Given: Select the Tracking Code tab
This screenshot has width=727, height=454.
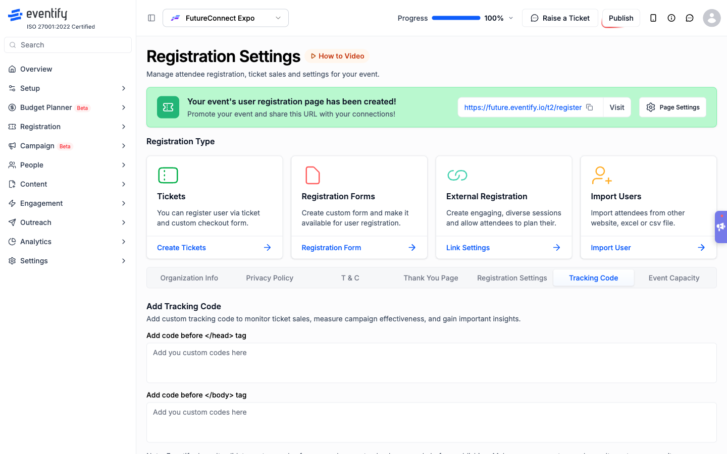Looking at the screenshot, I should (x=593, y=278).
